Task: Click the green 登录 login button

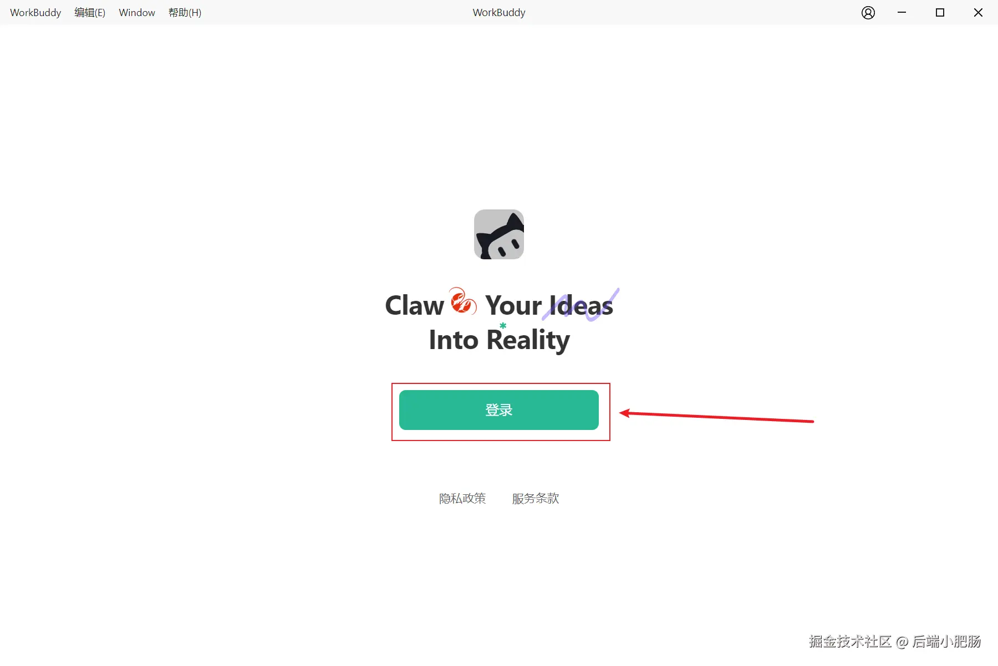Action: (x=499, y=410)
